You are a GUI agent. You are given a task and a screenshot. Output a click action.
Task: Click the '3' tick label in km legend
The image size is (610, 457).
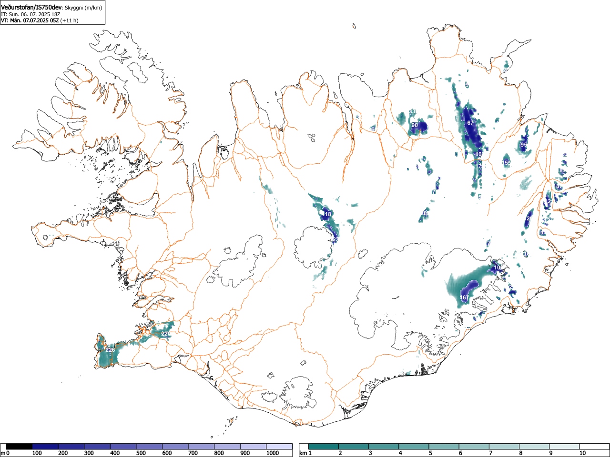point(370,453)
